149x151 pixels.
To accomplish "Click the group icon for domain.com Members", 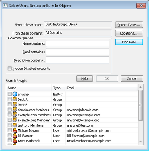I will (x=15, y=110).
